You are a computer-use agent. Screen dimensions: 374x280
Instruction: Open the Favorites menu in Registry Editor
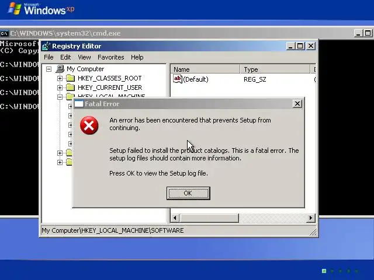coord(111,57)
